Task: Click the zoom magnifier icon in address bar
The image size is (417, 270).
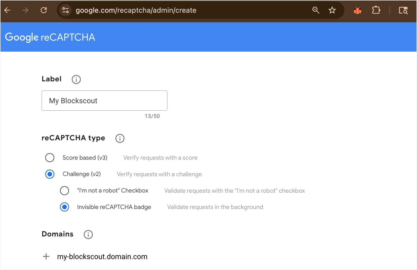Action: point(316,10)
